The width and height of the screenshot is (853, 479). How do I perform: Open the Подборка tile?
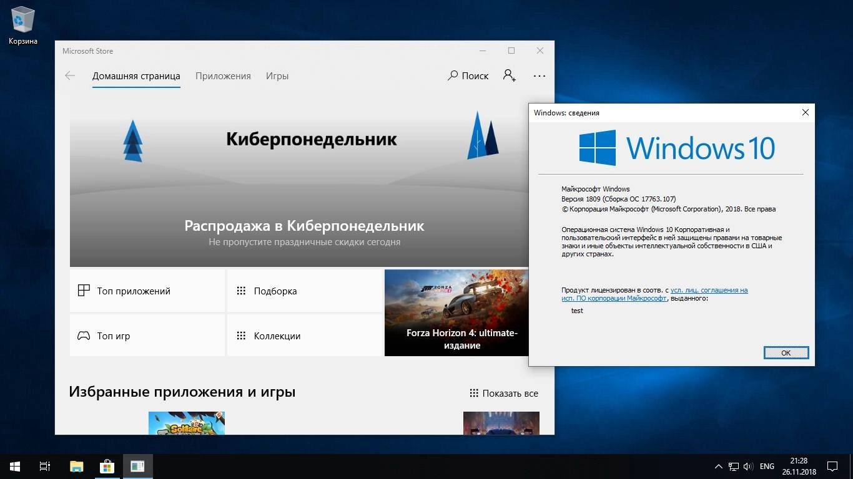click(x=305, y=291)
